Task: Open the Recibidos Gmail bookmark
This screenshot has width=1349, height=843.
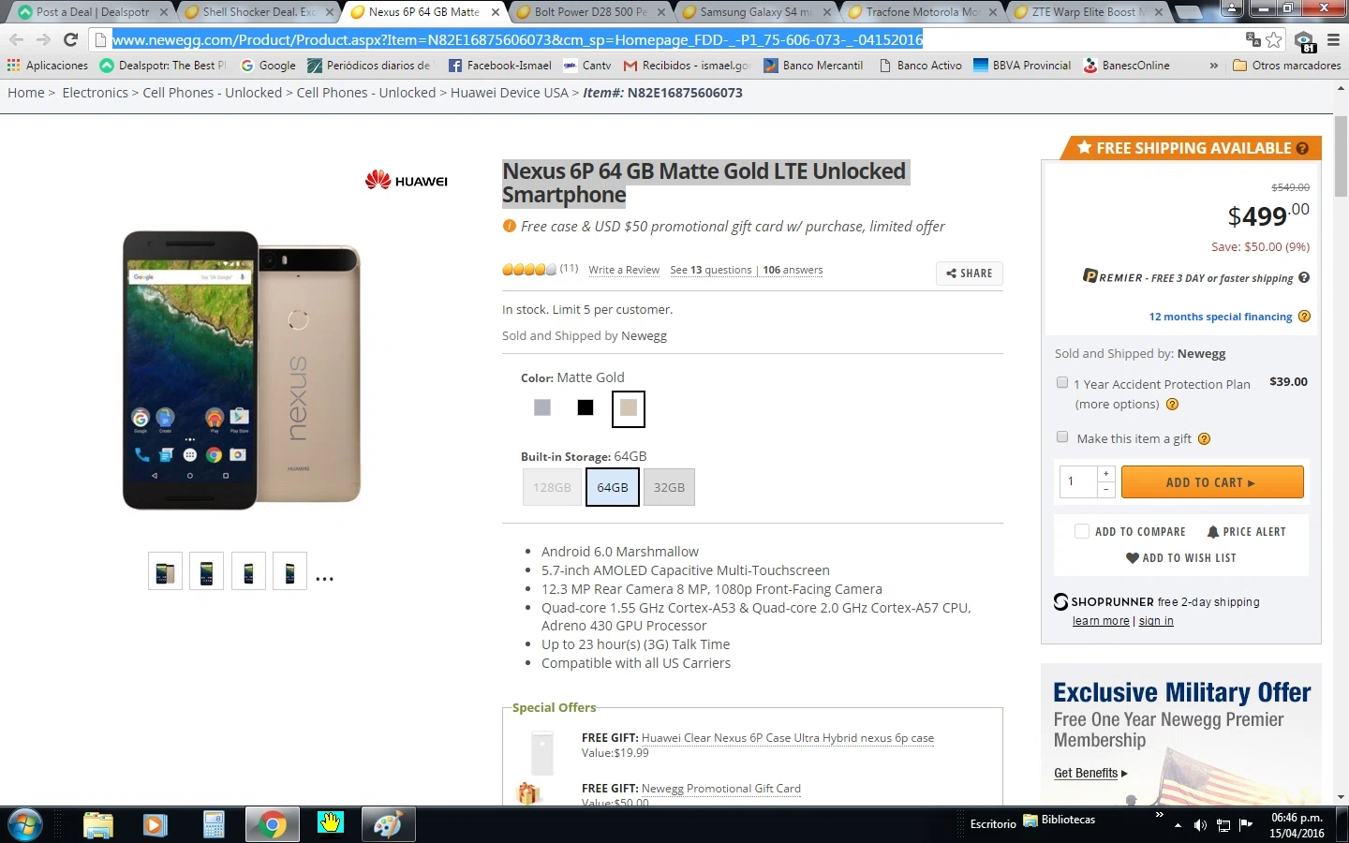Action: coord(687,66)
